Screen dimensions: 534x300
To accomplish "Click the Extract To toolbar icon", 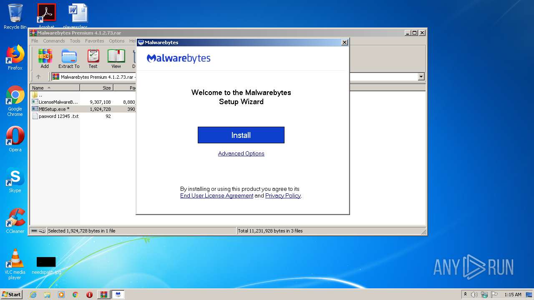I will point(69,59).
